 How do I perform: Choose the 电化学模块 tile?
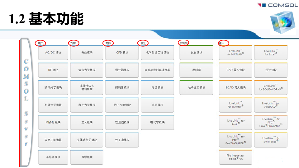click(x=157, y=122)
